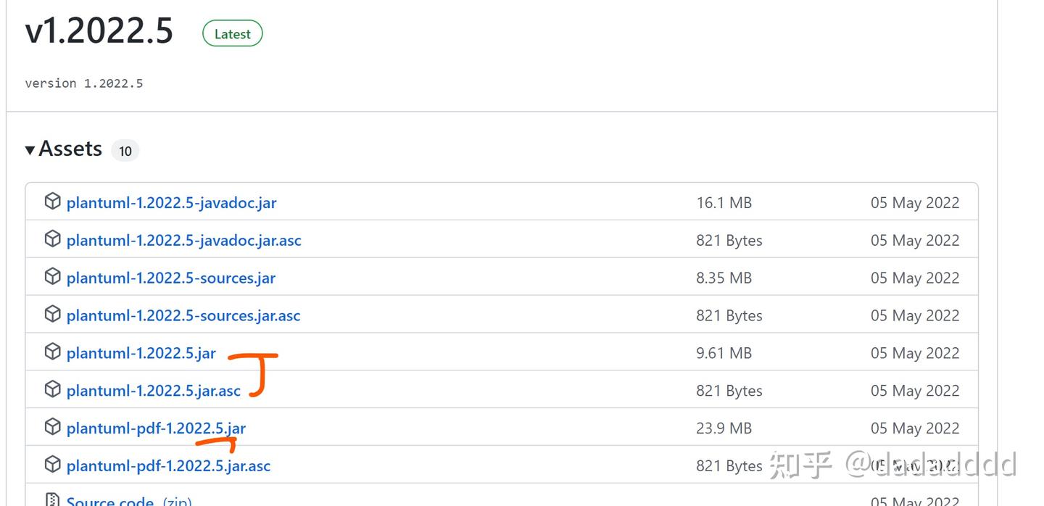
Task: Download plantuml-1.2022.5-javadoc.jar.asc signature file
Action: point(183,241)
